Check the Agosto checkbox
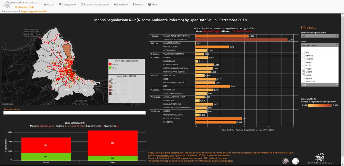The image size is (344, 166). click(x=304, y=78)
